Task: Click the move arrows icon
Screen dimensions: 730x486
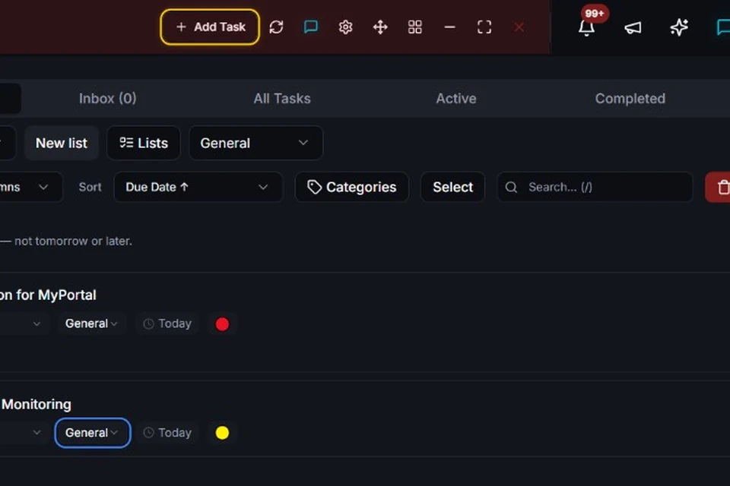Action: [x=380, y=27]
